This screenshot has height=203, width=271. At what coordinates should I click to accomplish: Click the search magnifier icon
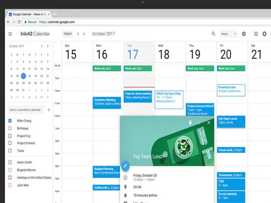coord(214,34)
